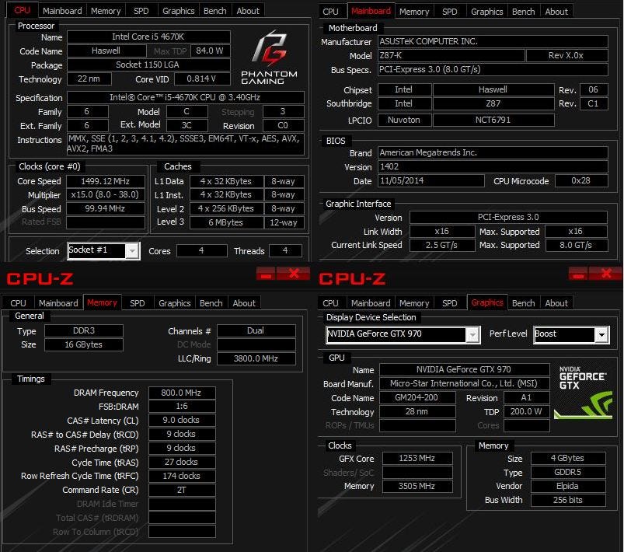Select the code name value 'Haswell' under Processor

point(106,51)
